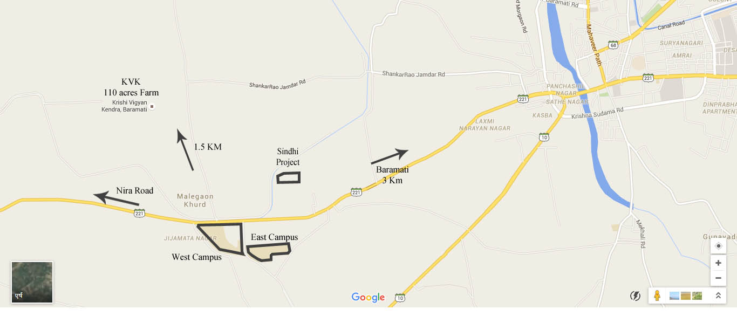
Task: Zoom in with the plus button
Action: (x=718, y=263)
